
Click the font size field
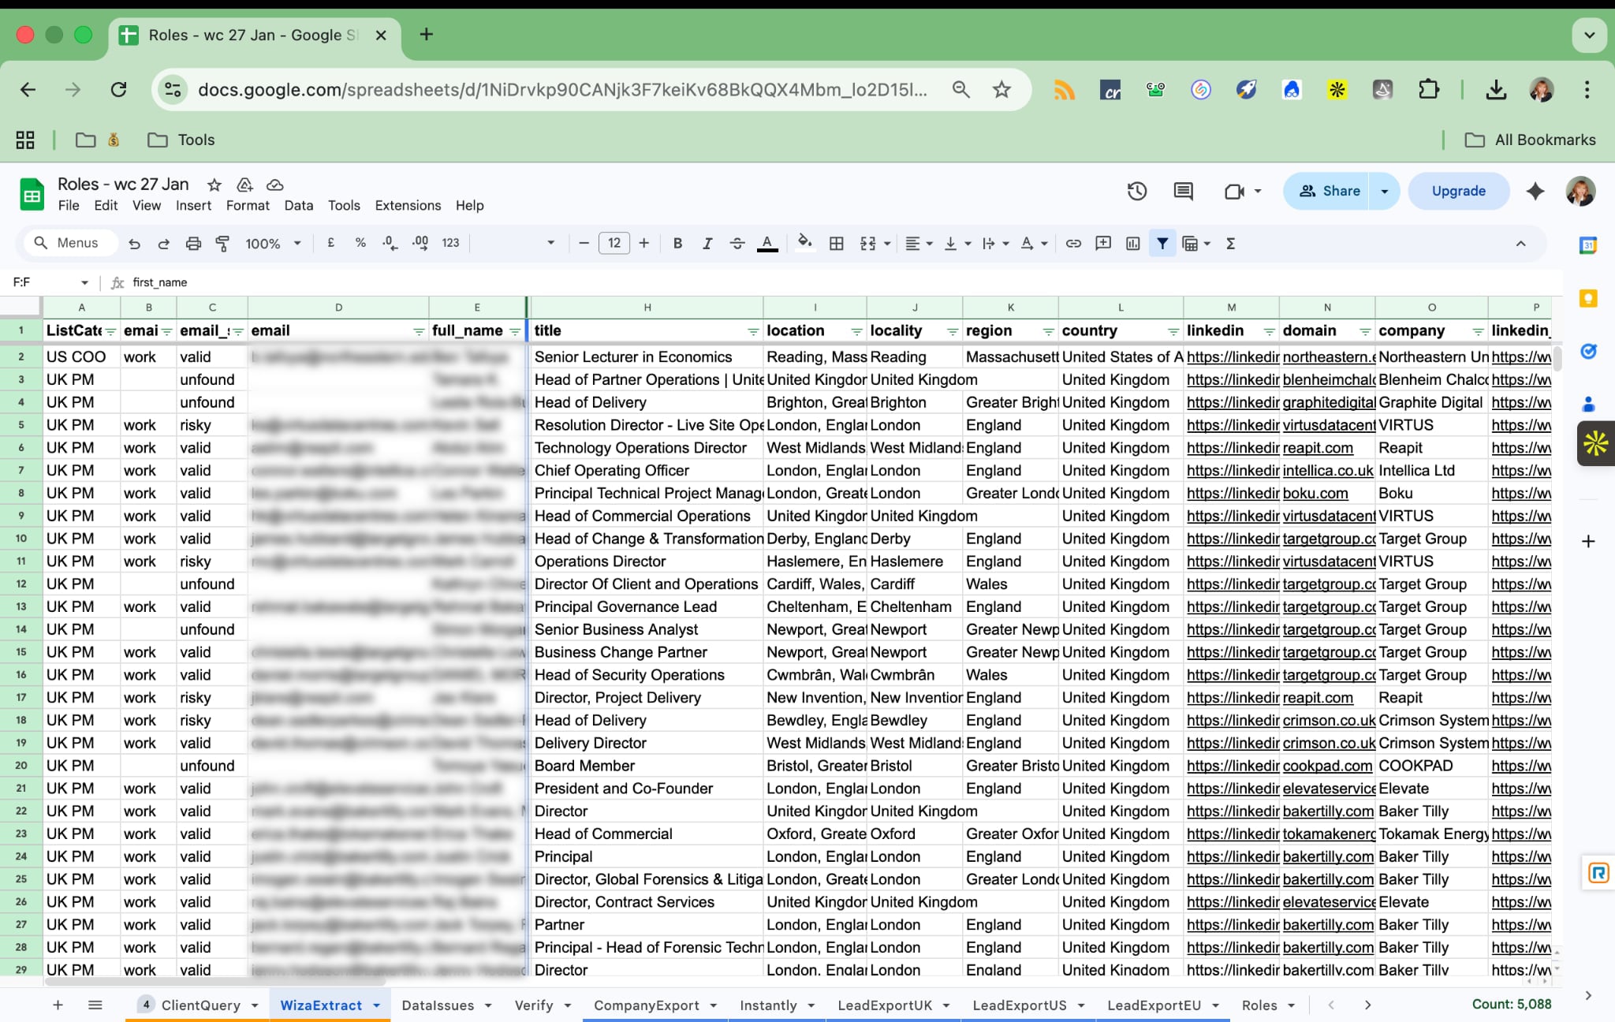click(614, 244)
